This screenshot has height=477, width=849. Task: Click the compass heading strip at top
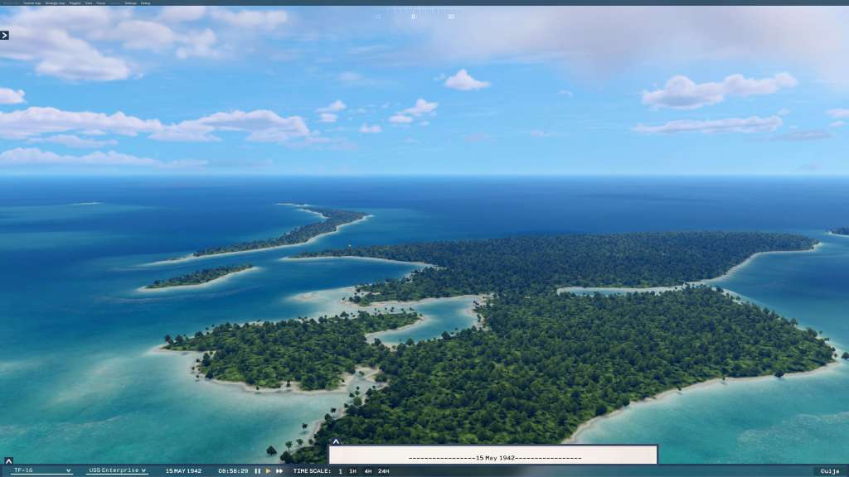point(414,14)
